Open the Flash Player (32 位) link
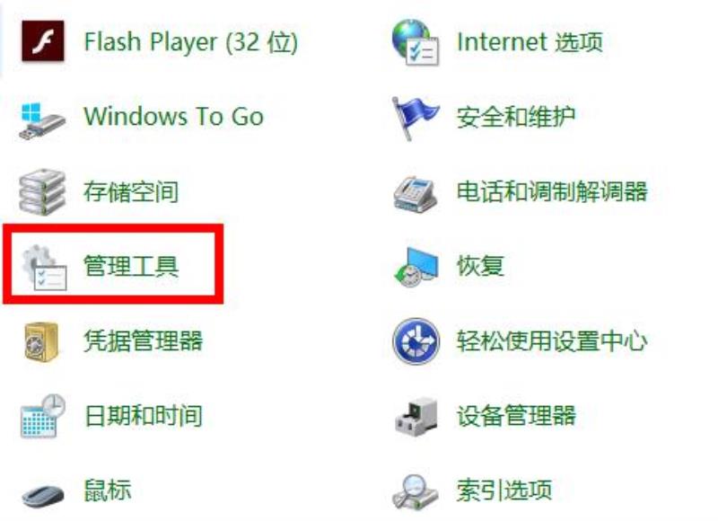Image resolution: width=718 pixels, height=521 pixels. 191,42
